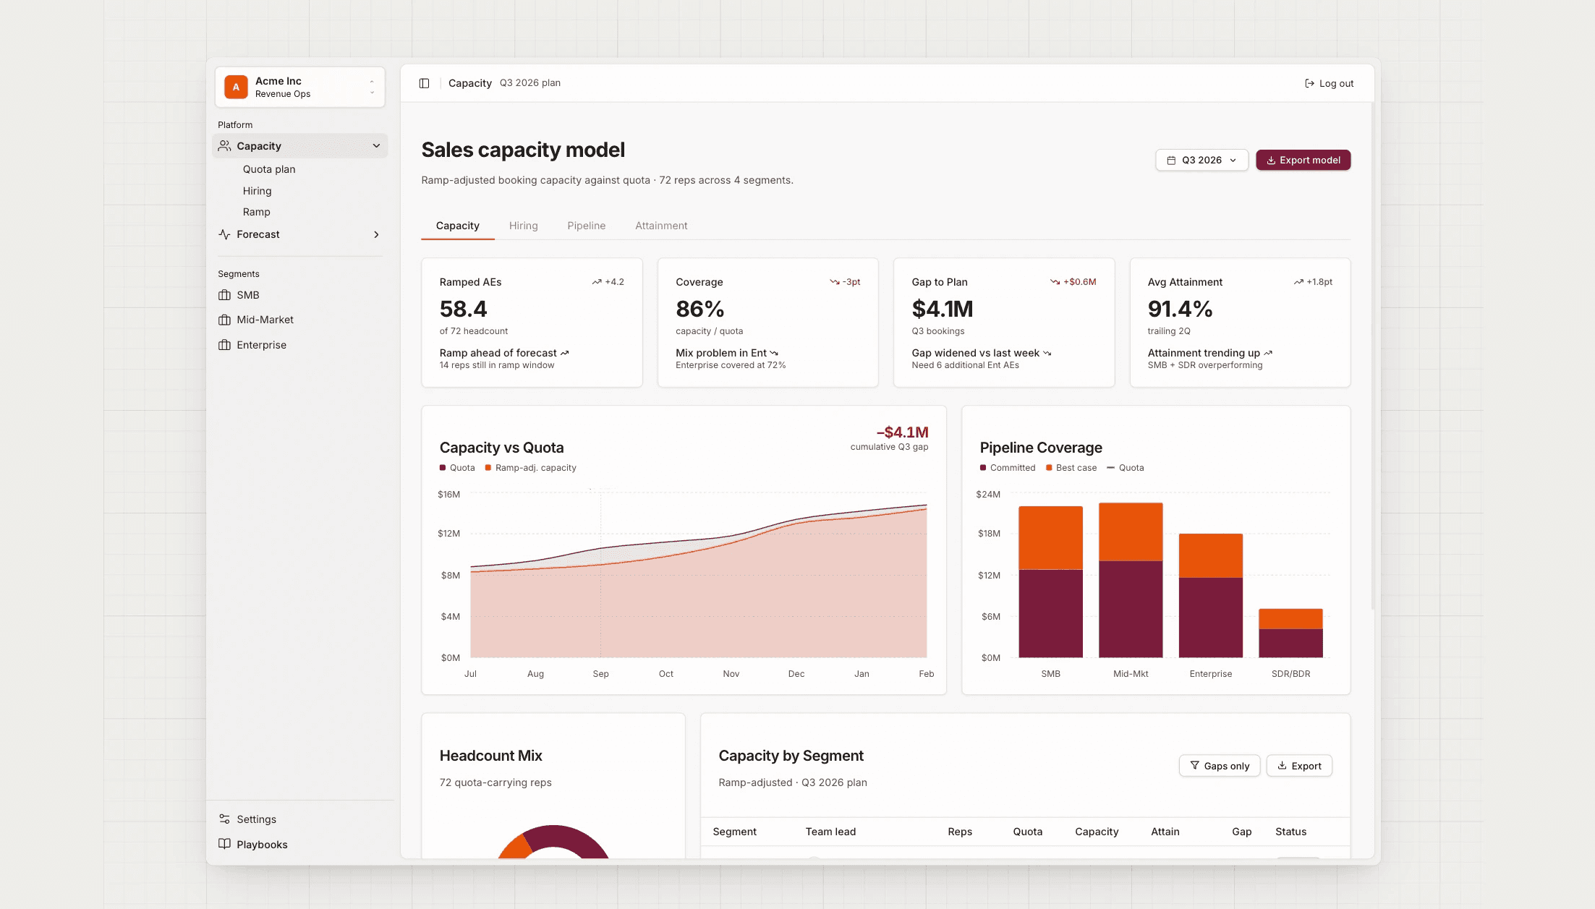Switch to the Attainment tab
The height and width of the screenshot is (909, 1595).
660,226
